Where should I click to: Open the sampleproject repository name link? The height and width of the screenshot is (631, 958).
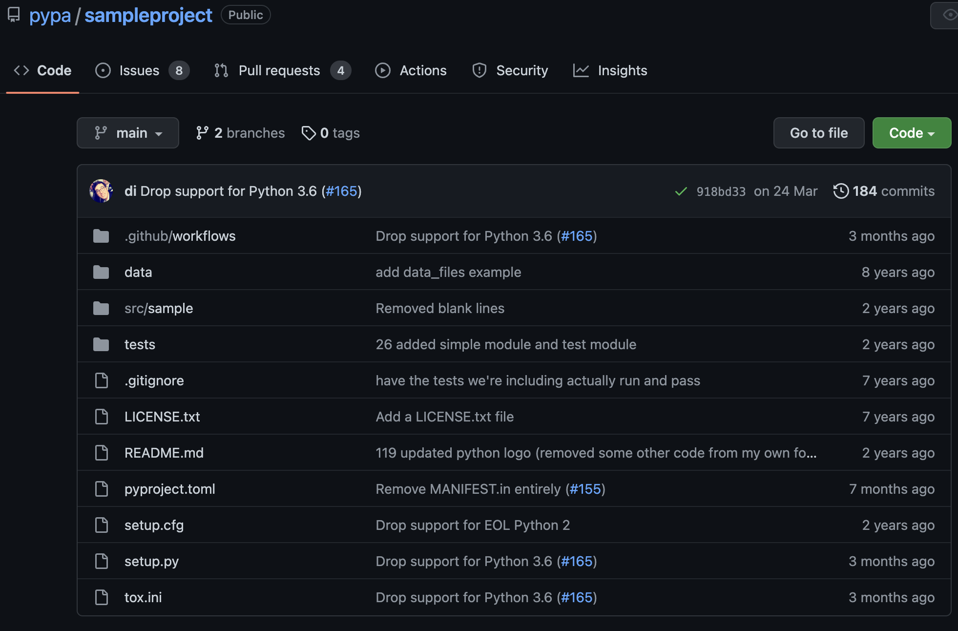tap(148, 15)
